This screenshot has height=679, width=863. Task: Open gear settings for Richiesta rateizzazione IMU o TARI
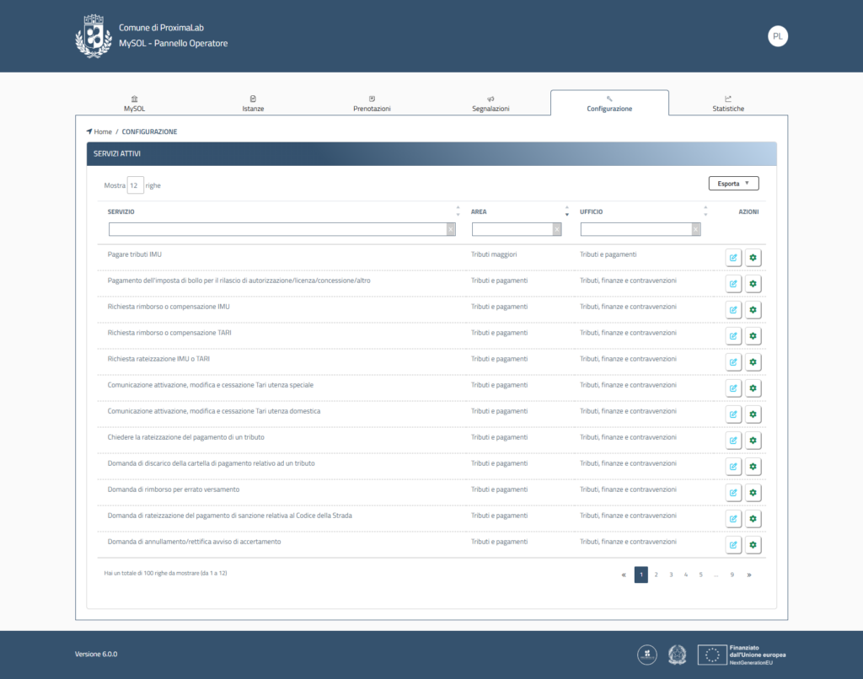[x=753, y=362]
